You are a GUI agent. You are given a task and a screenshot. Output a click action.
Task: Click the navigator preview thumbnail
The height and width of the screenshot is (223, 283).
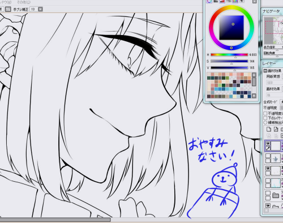click(273, 30)
